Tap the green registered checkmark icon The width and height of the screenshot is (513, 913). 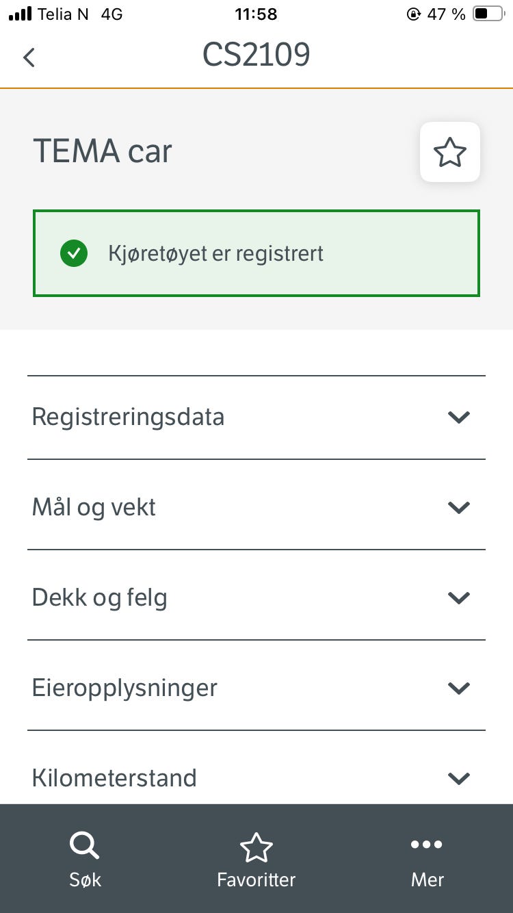tap(74, 254)
